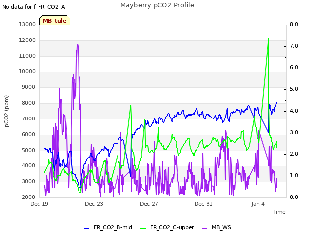316x237 pixels.
Task: Click the blue FR_CO2_B-mid legend swatch
Action: pyautogui.click(x=86, y=228)
